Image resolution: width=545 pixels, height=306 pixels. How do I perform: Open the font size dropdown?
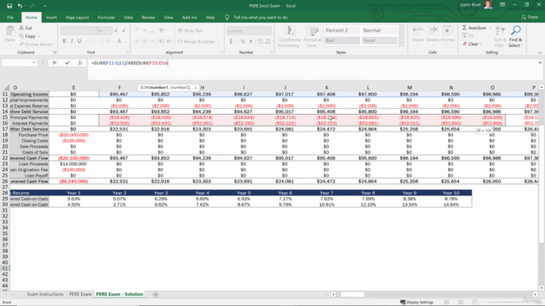pyautogui.click(x=110, y=31)
